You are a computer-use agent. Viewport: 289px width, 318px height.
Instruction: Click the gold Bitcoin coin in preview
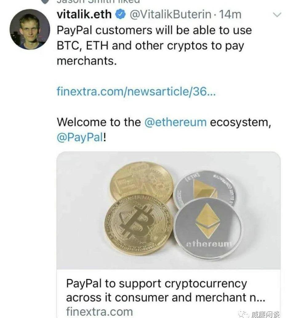coord(139,225)
